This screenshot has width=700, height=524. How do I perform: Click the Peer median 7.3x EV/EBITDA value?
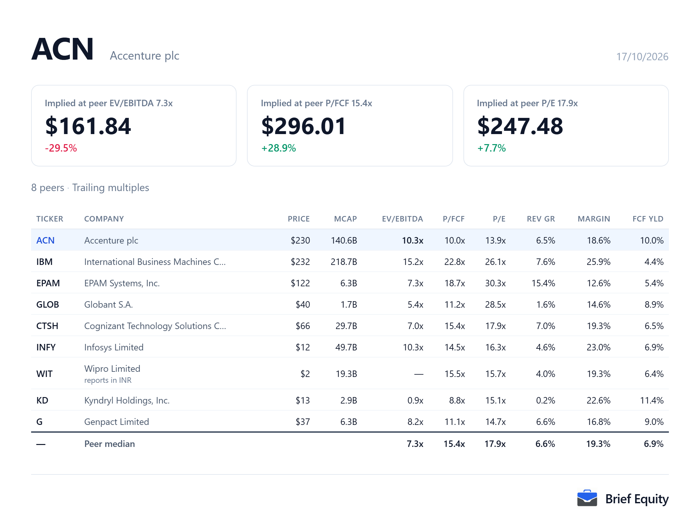pyautogui.click(x=415, y=444)
